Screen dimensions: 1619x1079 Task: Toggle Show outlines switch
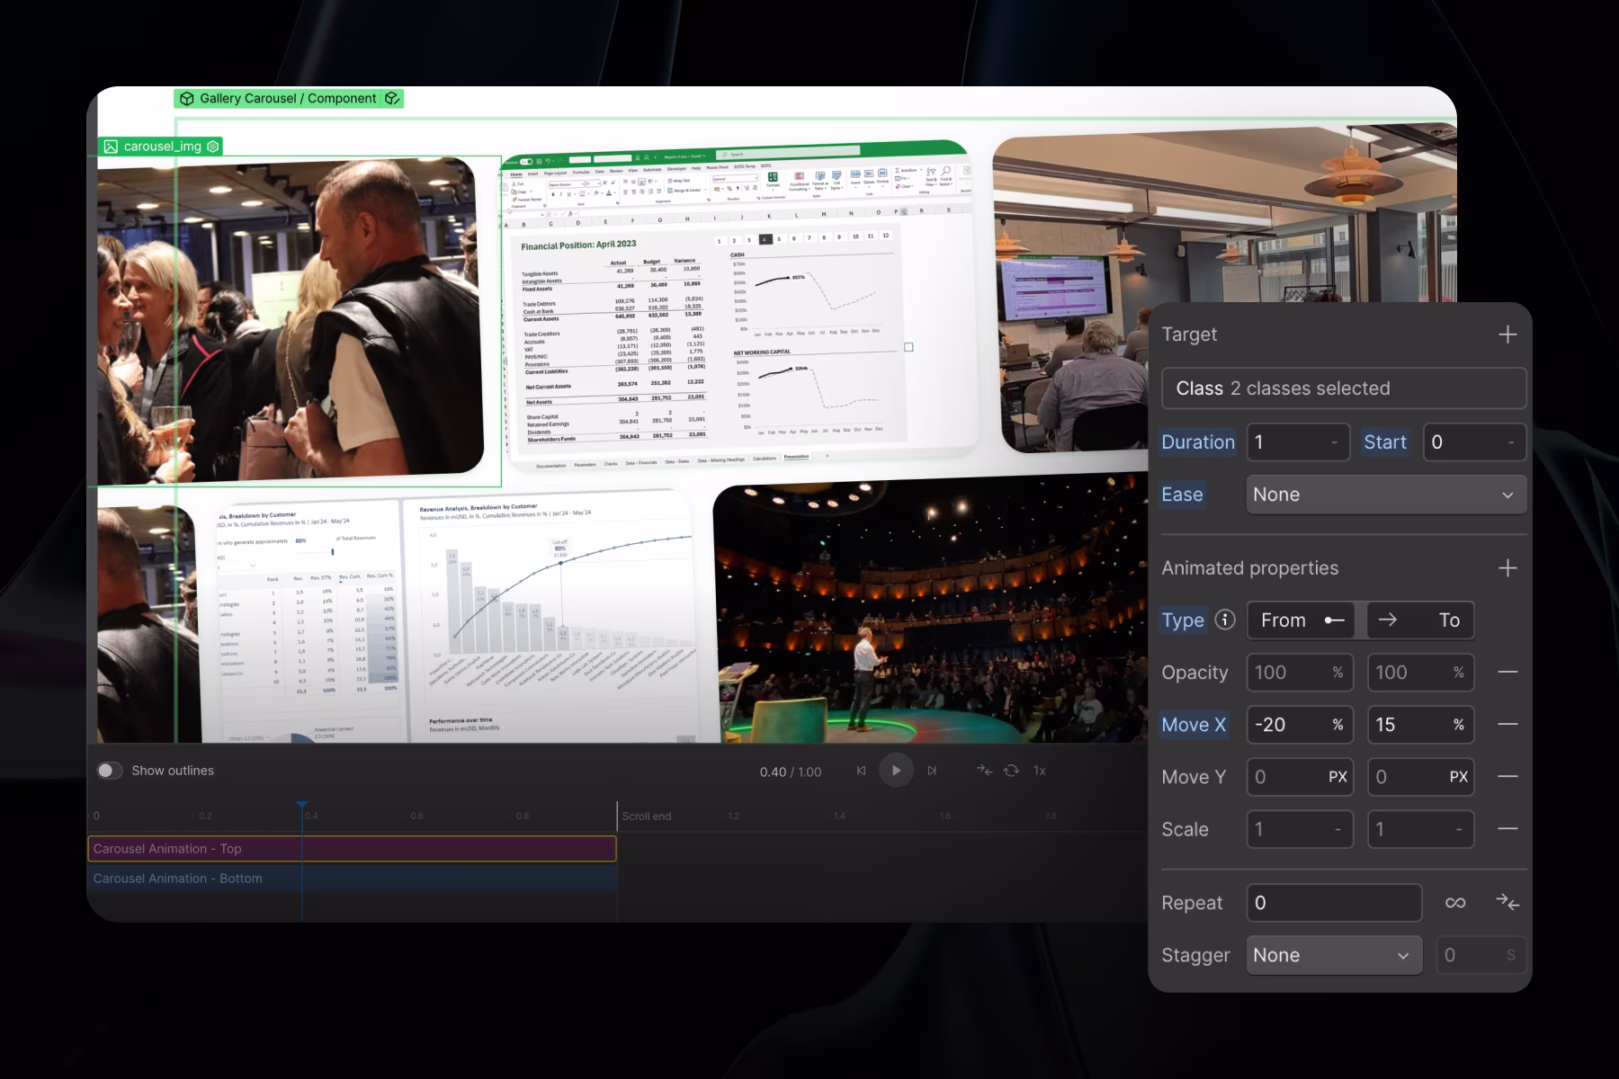(x=110, y=771)
